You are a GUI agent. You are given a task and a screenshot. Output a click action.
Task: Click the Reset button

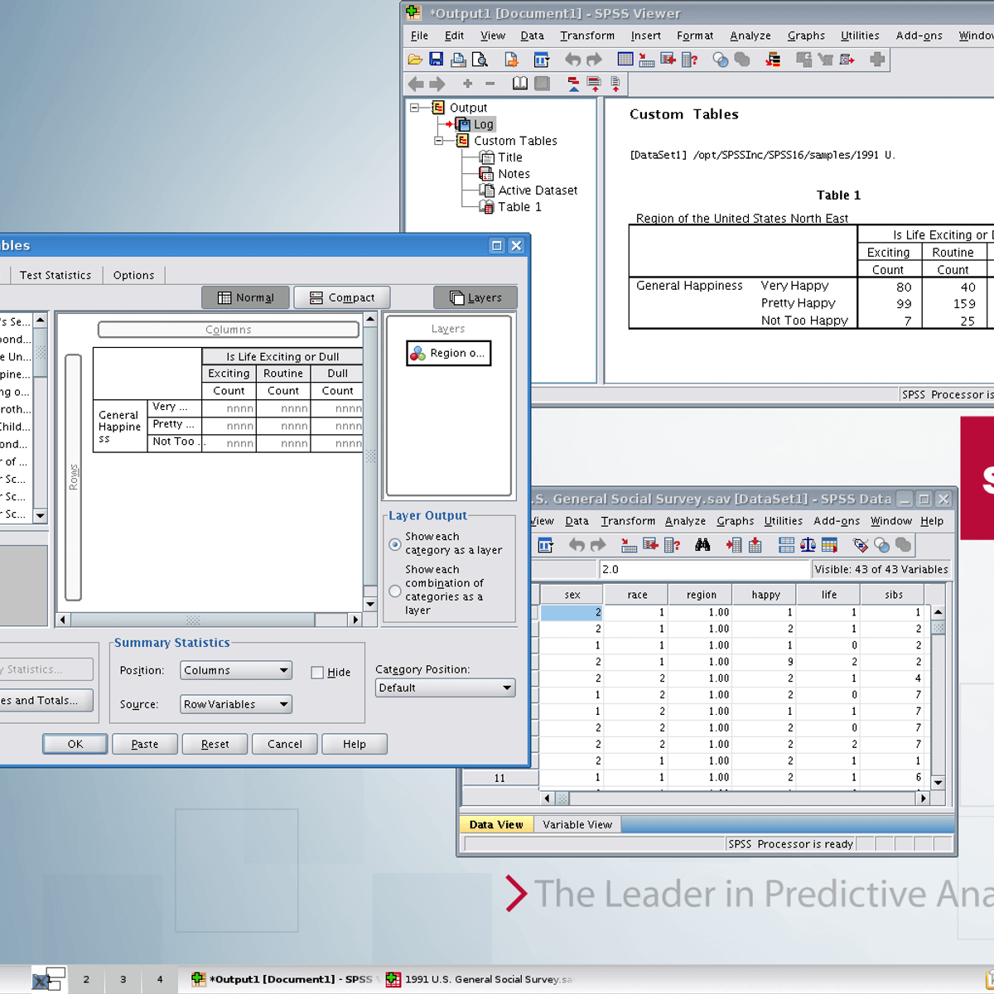tap(215, 744)
